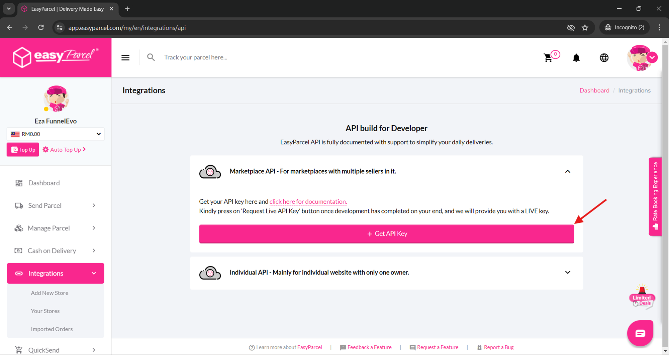Screen dimensions: 669x355
Task: Click the Limited Deals badge
Action: 642,297
